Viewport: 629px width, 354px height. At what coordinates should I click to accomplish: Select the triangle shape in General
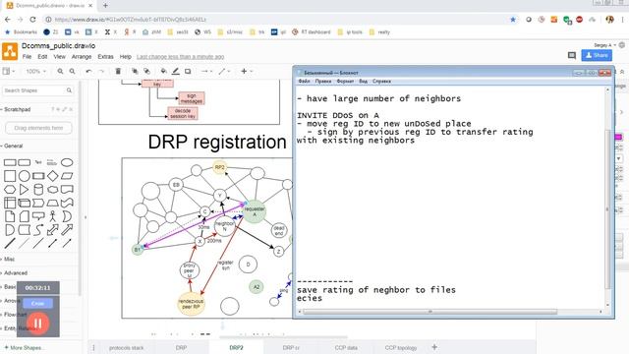click(x=24, y=190)
